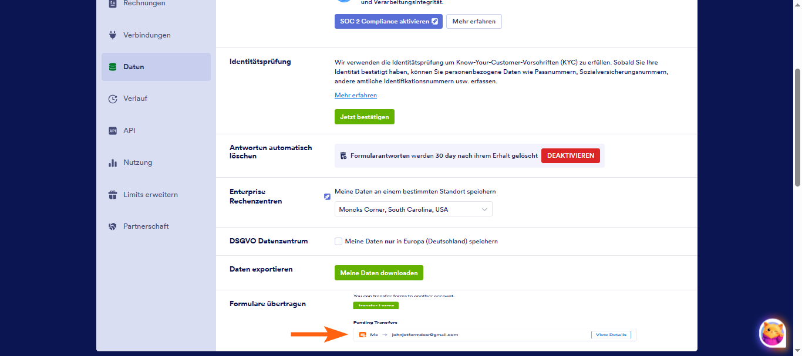Click Meine Daten downloaden button
The width and height of the screenshot is (802, 356).
tap(379, 273)
